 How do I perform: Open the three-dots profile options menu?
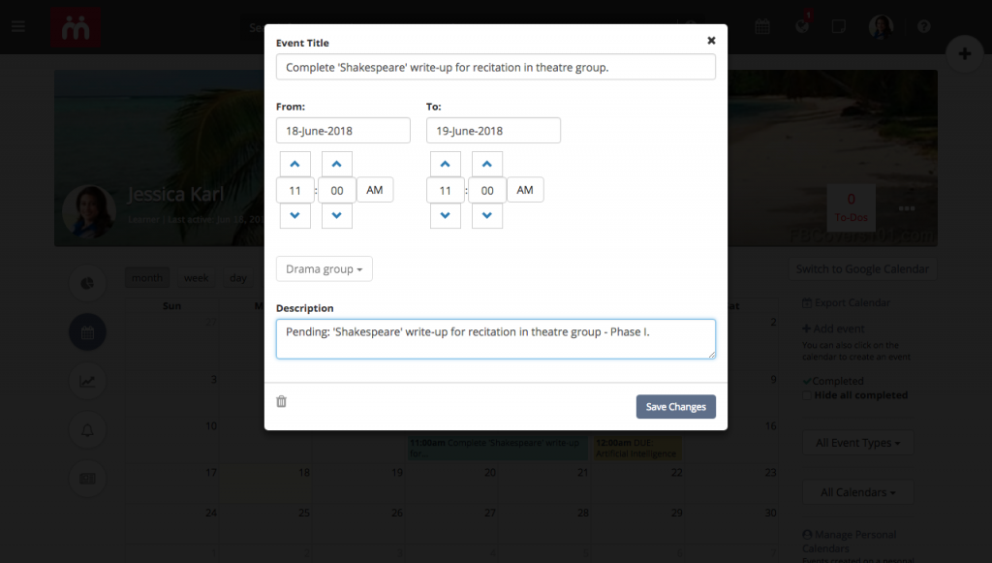[x=907, y=208]
